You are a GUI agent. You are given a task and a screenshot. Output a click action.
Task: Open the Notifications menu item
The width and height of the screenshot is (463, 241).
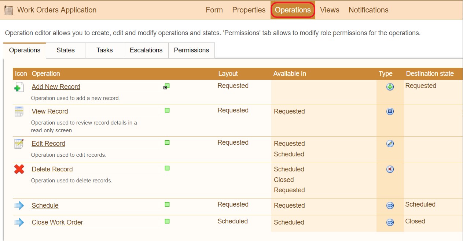coord(368,10)
